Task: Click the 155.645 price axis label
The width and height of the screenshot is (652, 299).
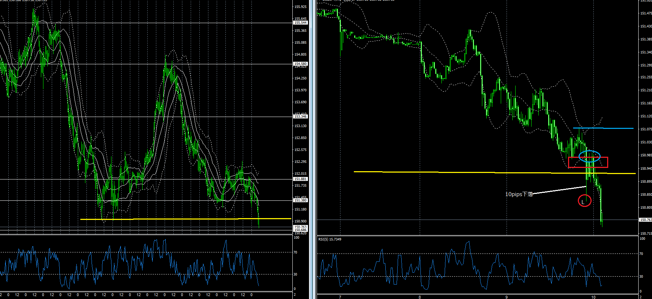Action: click(x=300, y=18)
